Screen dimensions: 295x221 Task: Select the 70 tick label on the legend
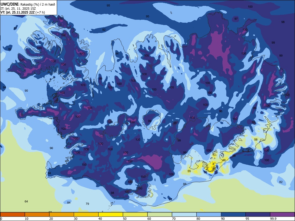point(174,219)
